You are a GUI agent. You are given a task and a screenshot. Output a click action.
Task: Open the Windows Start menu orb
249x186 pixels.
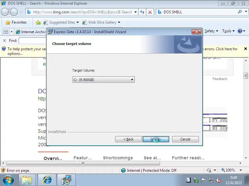[x=8, y=180]
